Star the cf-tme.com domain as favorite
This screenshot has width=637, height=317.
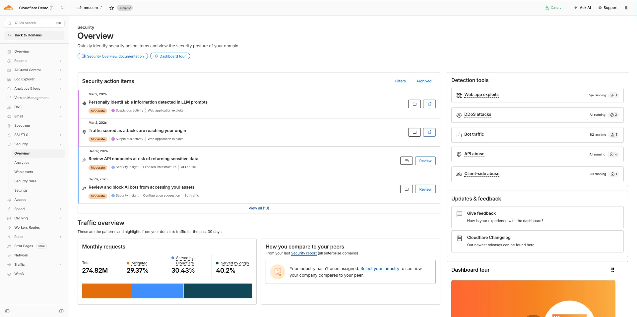[x=111, y=8]
